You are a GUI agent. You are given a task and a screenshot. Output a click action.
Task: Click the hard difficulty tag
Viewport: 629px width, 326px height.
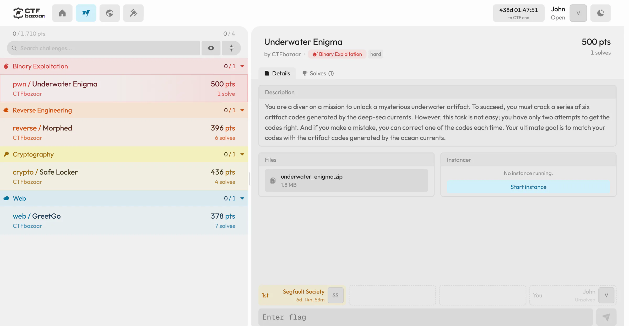tap(376, 54)
